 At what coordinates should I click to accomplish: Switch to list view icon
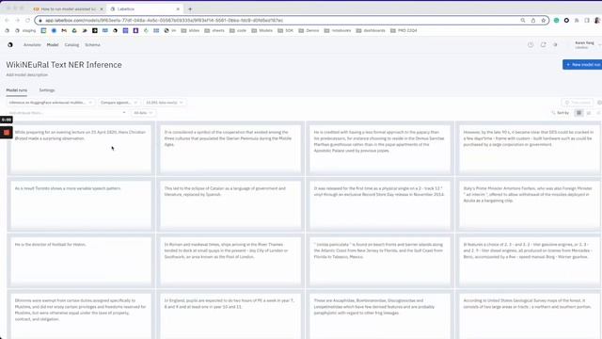click(589, 113)
